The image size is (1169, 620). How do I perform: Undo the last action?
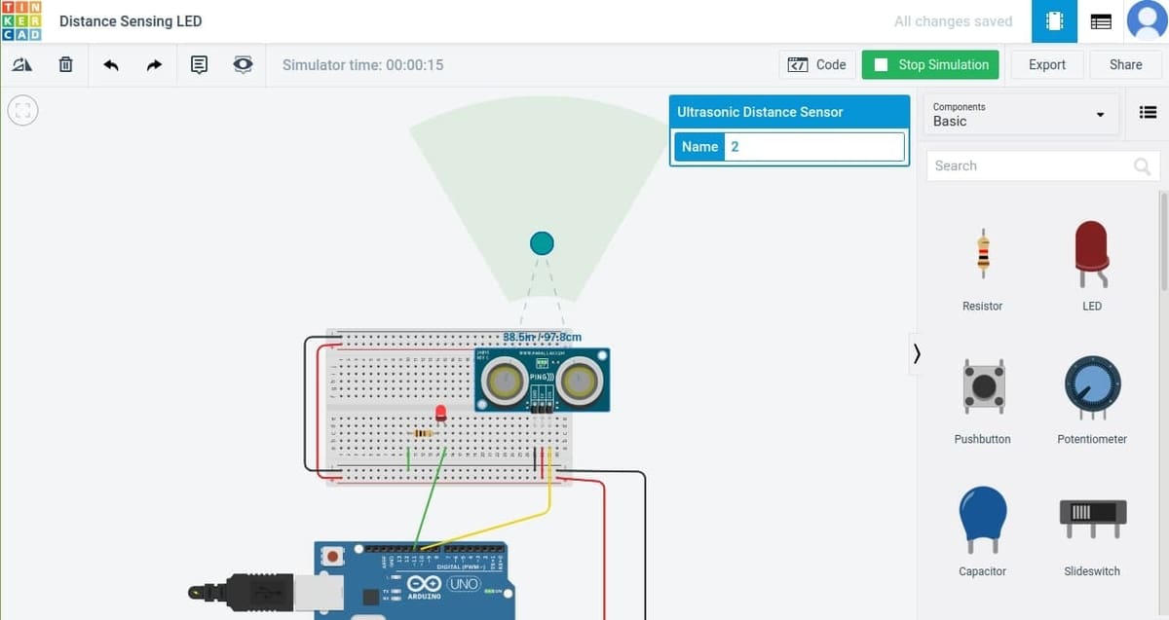point(111,65)
